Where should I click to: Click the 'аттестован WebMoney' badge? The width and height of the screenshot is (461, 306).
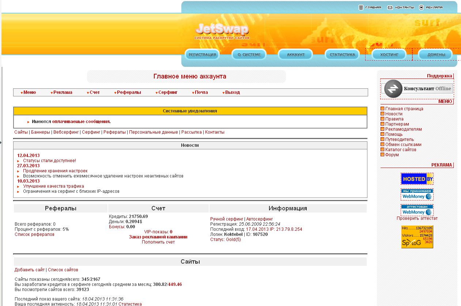pos(417,210)
